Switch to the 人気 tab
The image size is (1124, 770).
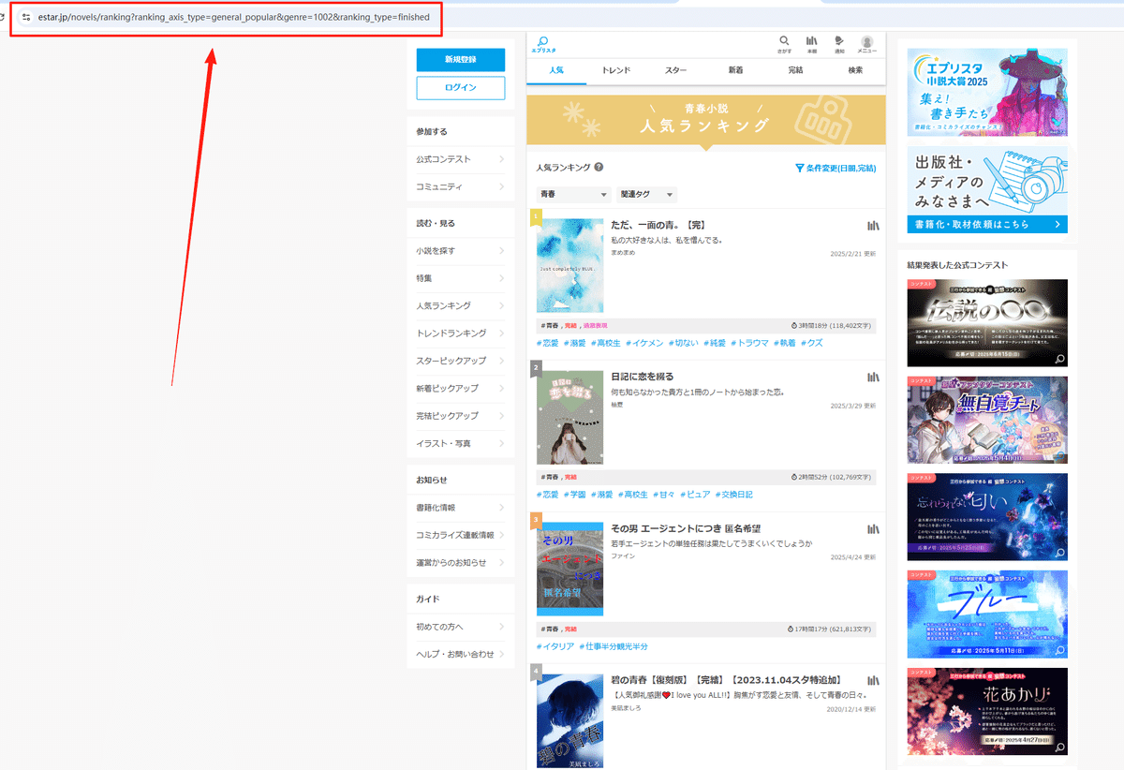click(x=556, y=71)
